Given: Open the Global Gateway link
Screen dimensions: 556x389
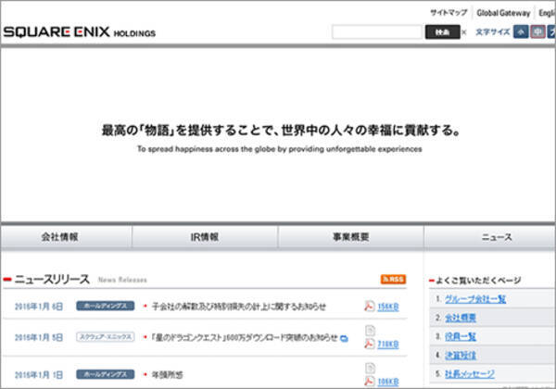Looking at the screenshot, I should click(503, 13).
